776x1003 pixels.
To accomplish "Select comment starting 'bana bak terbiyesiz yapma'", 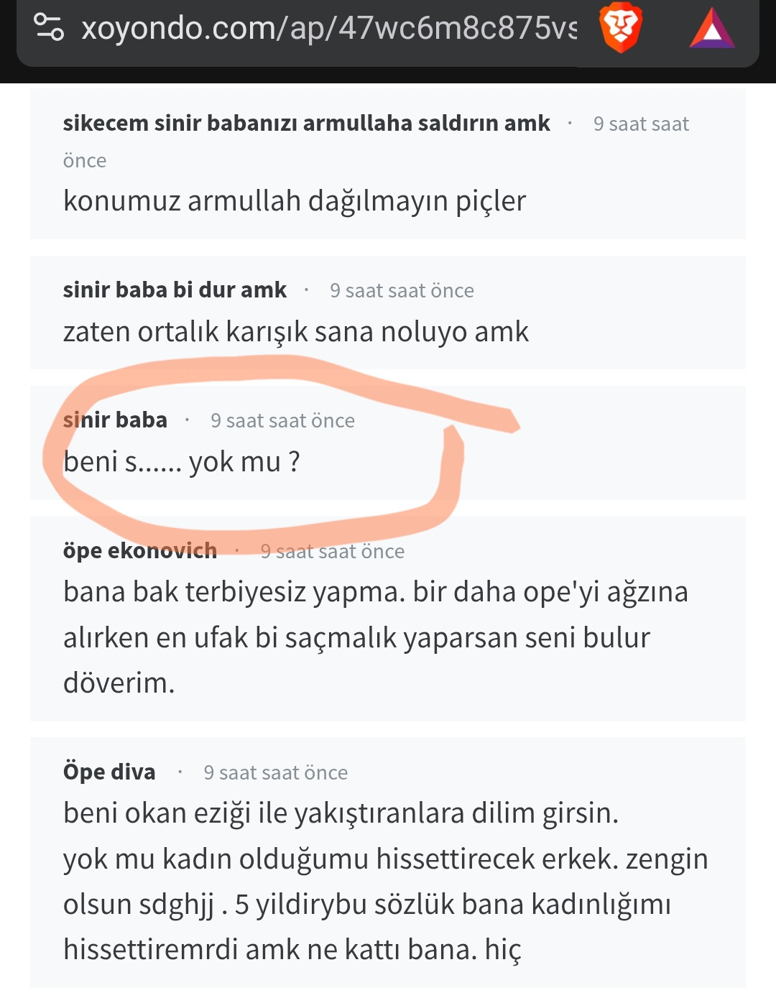I will pyautogui.click(x=376, y=637).
